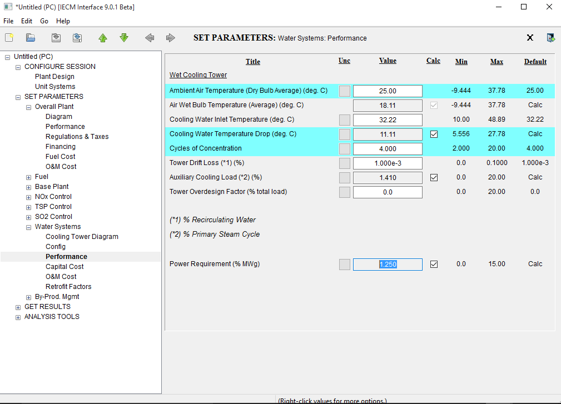Click the gray forward arrow icon
561x404 pixels.
(171, 38)
